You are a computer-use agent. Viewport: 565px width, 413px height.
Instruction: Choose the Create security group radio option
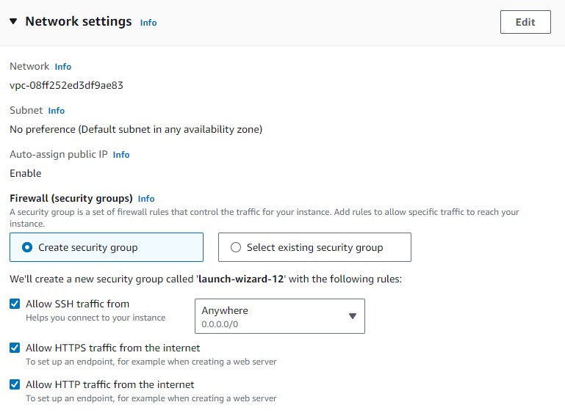pyautogui.click(x=28, y=247)
